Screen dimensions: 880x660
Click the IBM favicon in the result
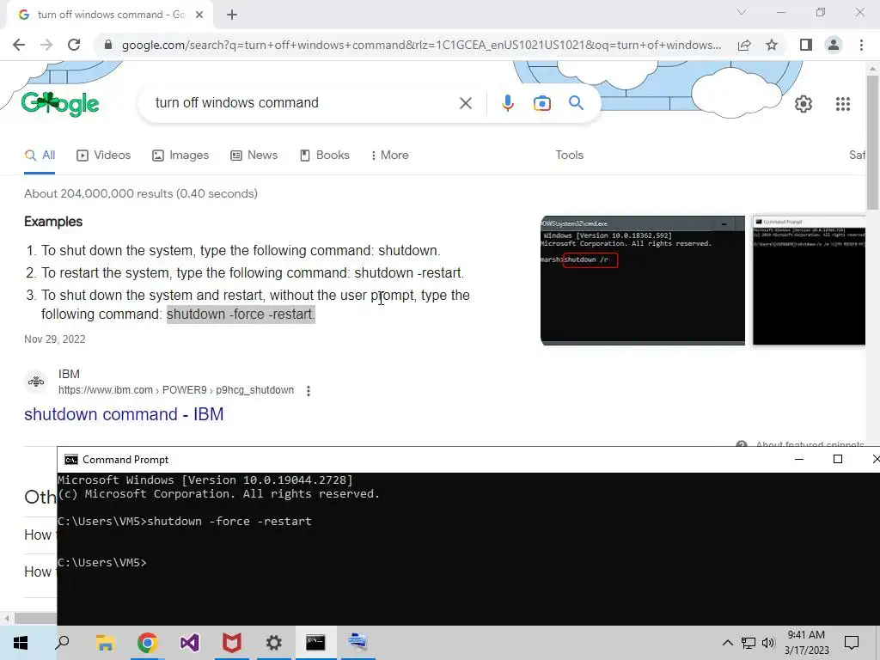[36, 382]
